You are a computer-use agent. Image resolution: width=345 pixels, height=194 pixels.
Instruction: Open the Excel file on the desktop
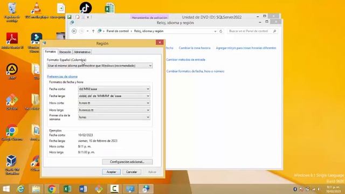click(x=109, y=8)
